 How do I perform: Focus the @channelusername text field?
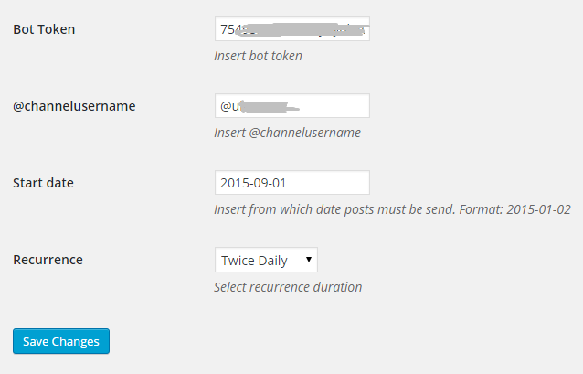[x=292, y=106]
